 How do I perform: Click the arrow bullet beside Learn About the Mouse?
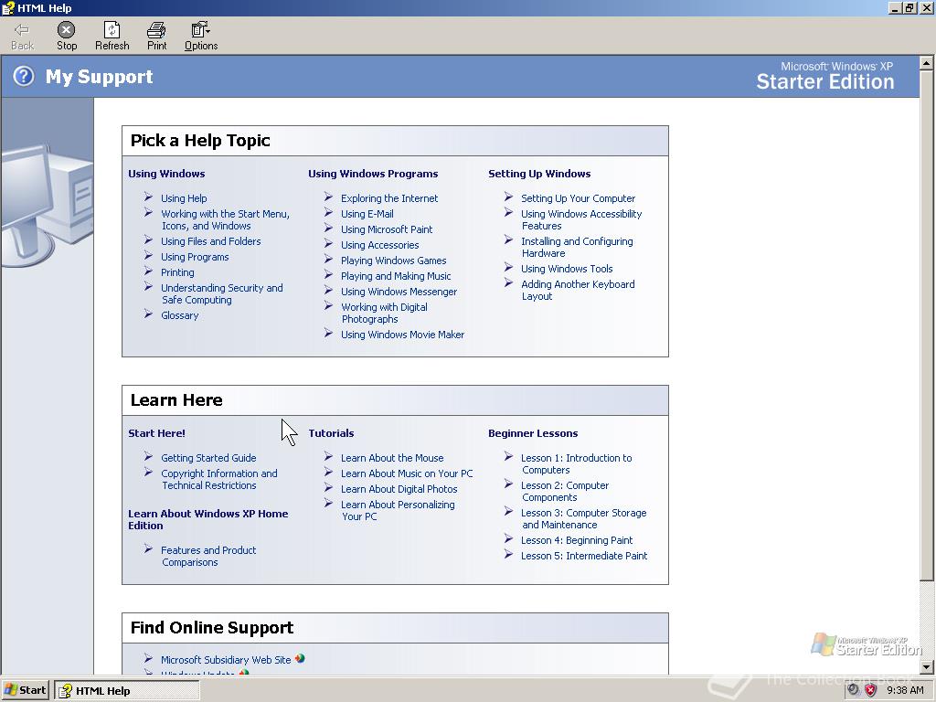pyautogui.click(x=329, y=457)
